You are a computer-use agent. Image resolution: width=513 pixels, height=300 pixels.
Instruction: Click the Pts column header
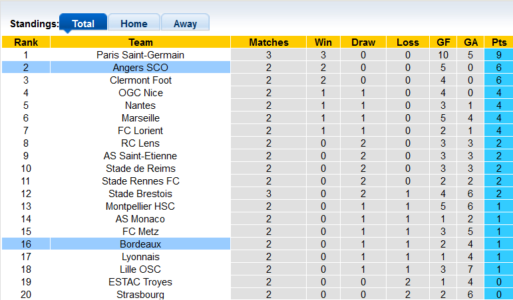498,42
